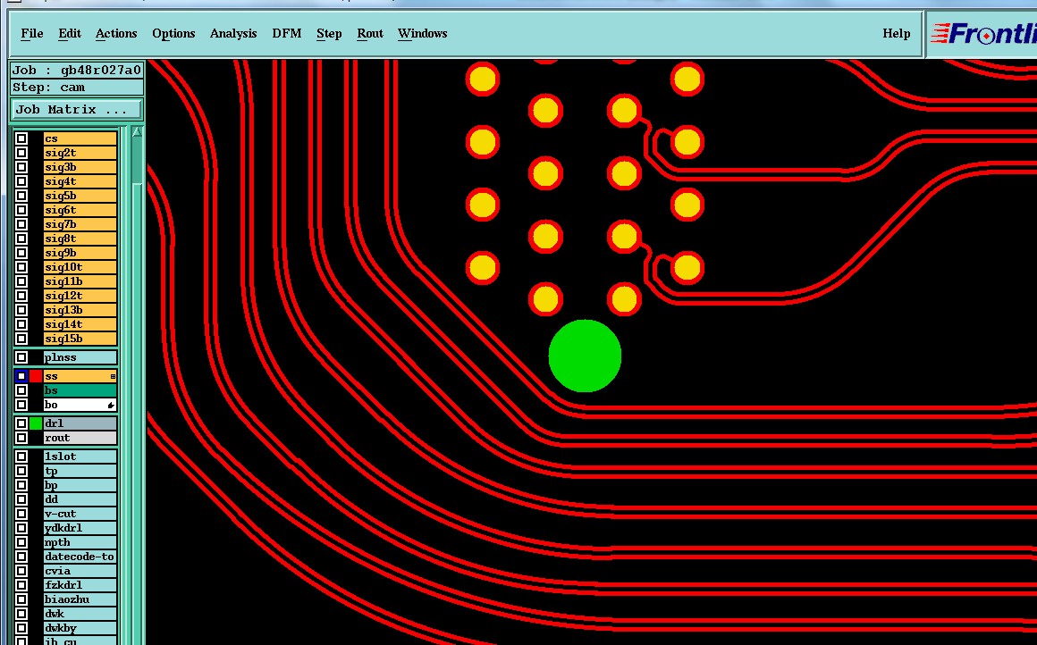Screen dimensions: 1037x645
Task: Toggle the sig5b layer checkbox
Action: pos(21,196)
